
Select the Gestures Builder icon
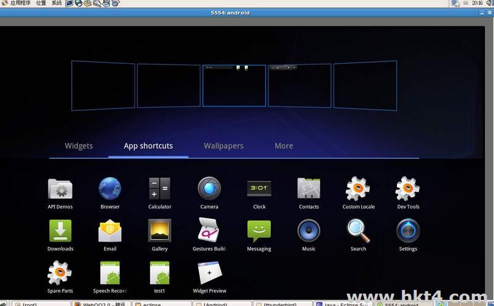pos(208,230)
